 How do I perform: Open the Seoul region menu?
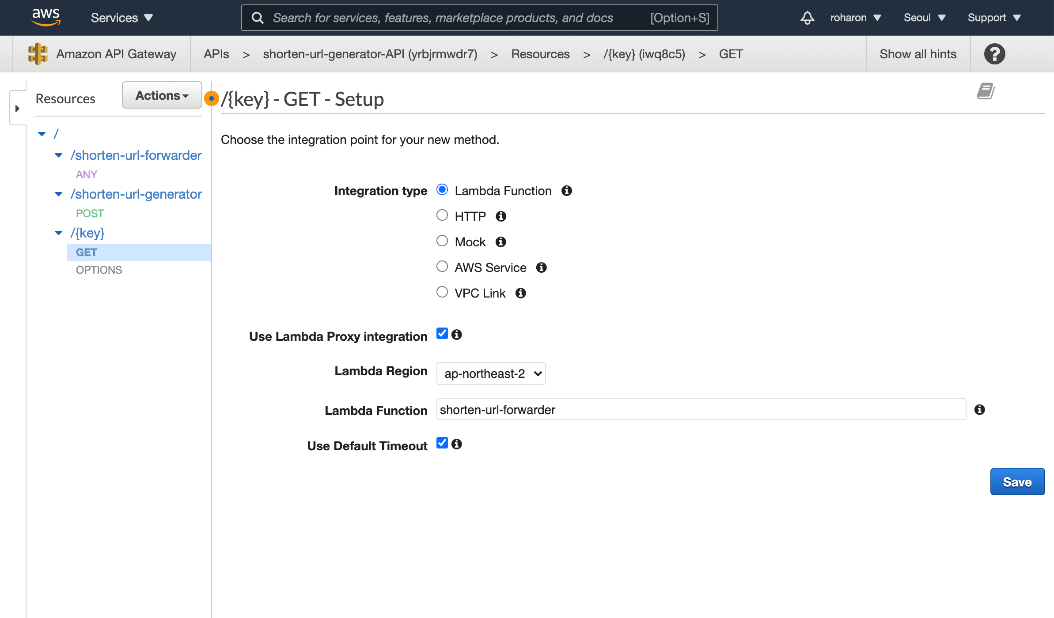(x=924, y=18)
